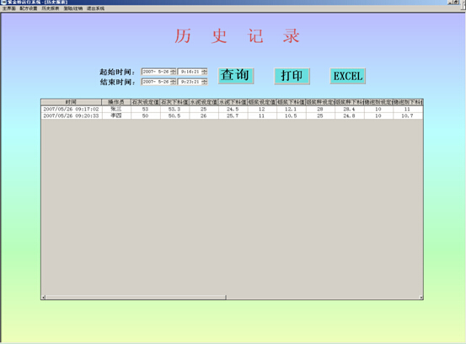
Task: Open the 历史报表 menu
Action: (51, 8)
